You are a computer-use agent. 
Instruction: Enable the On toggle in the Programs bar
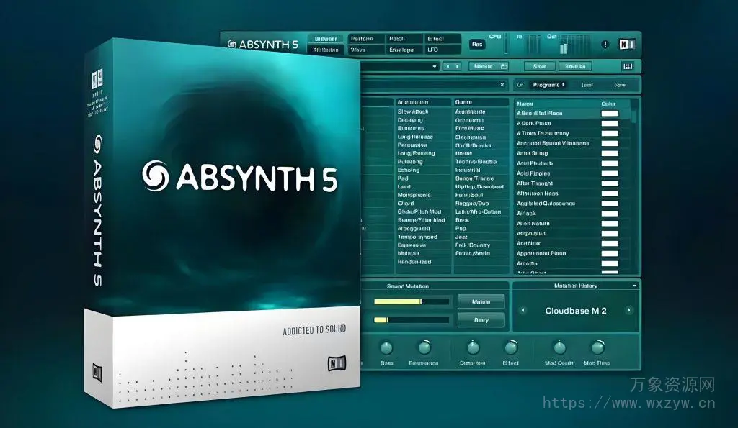pos(520,84)
